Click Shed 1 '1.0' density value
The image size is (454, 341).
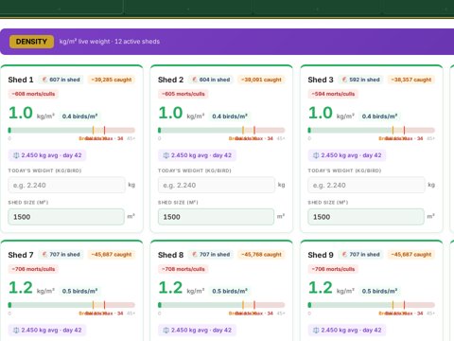[21, 113]
